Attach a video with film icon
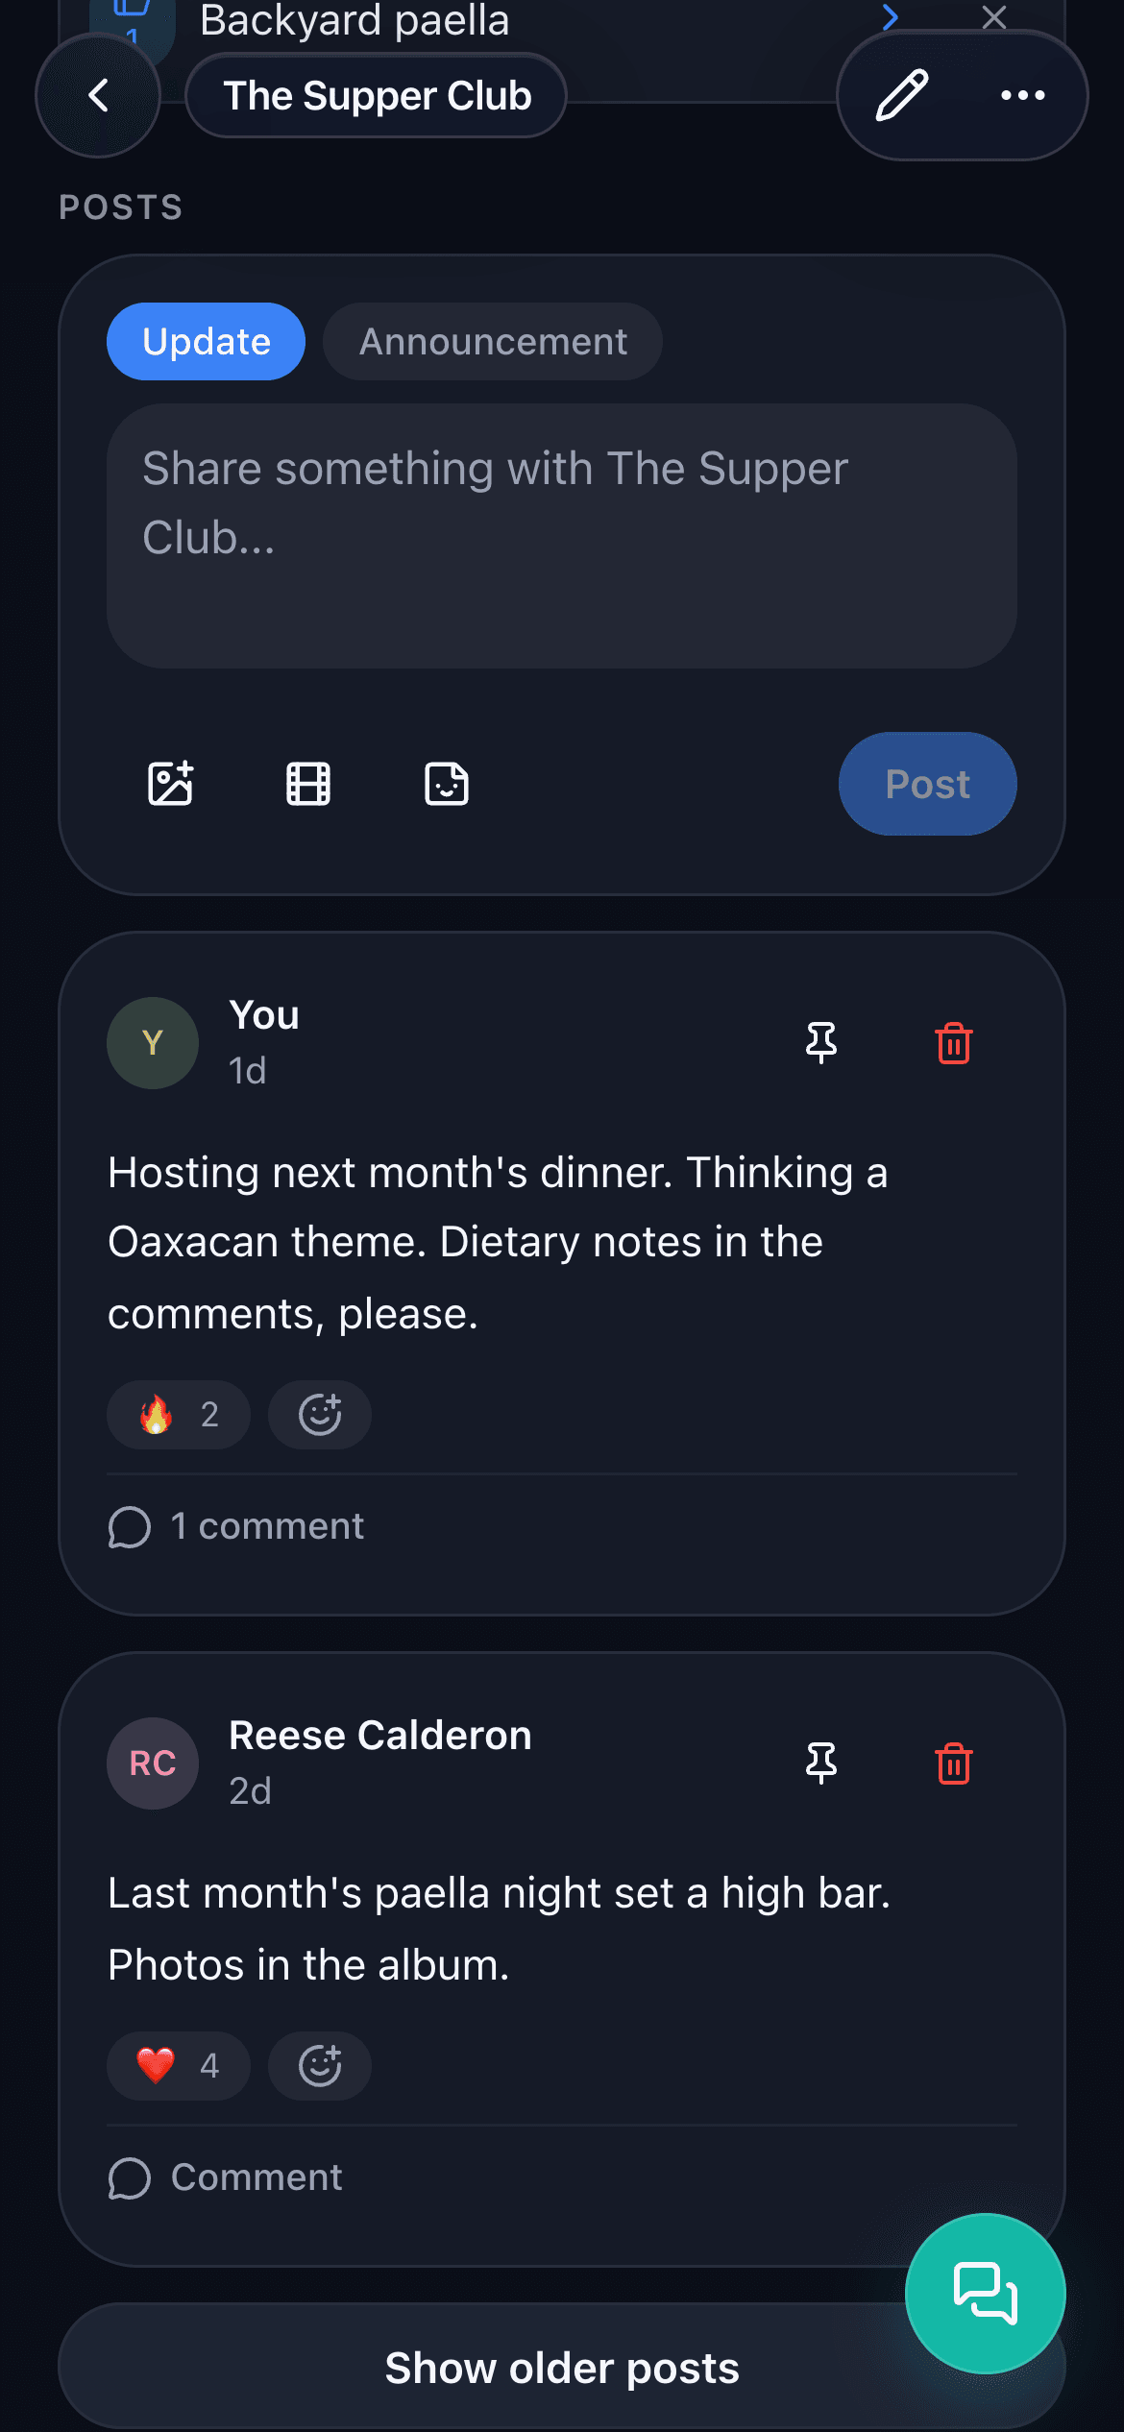1124x2432 pixels. click(308, 784)
